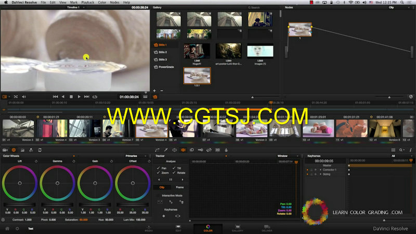Image resolution: width=416 pixels, height=234 pixels.
Task: Open project settings gear icon
Action: coord(17,228)
